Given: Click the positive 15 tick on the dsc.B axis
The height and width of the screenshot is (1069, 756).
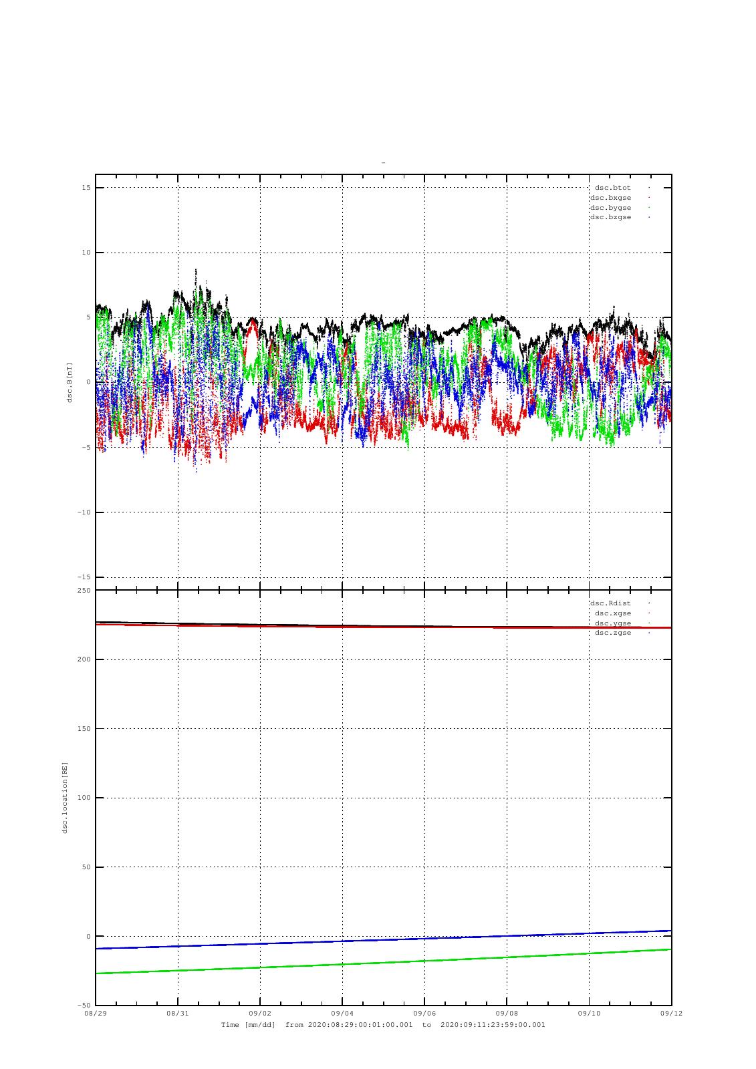Looking at the screenshot, I should (86, 188).
